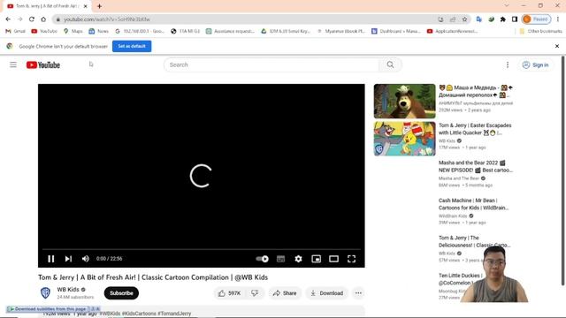Open Masha and the Bear 2022 video
The image size is (566, 318).
[x=476, y=167]
